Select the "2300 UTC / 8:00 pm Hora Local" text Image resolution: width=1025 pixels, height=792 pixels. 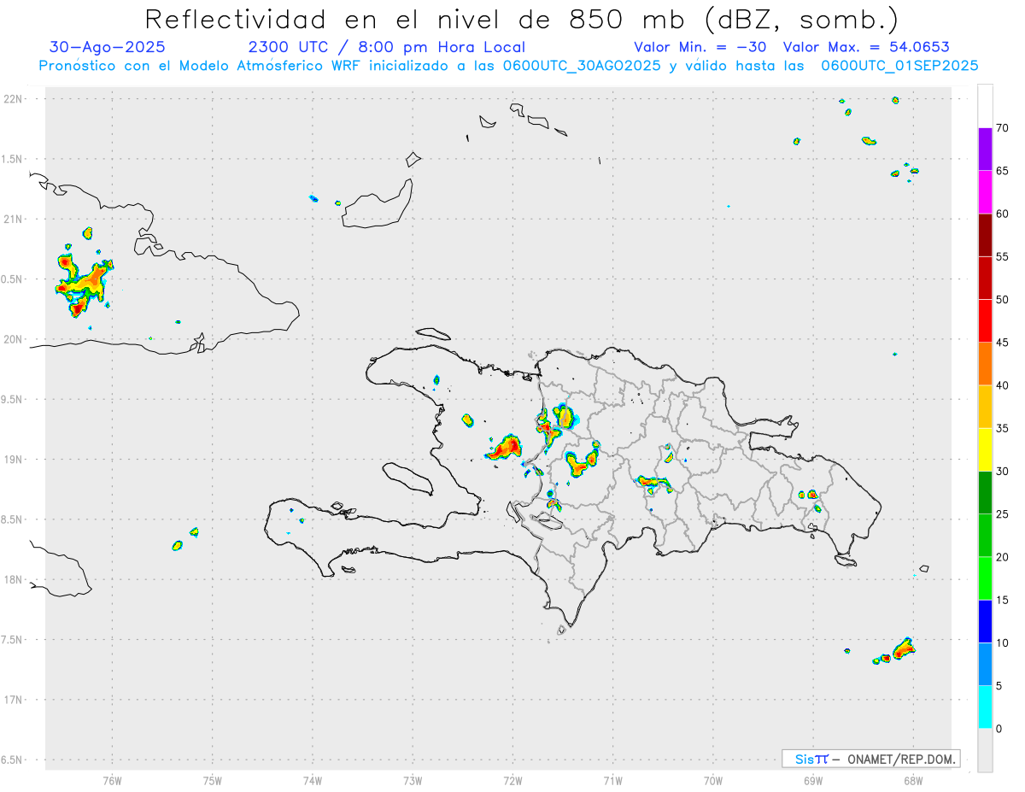(x=386, y=47)
